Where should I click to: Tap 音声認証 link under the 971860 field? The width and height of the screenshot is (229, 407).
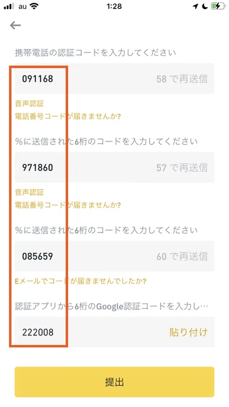tap(30, 192)
